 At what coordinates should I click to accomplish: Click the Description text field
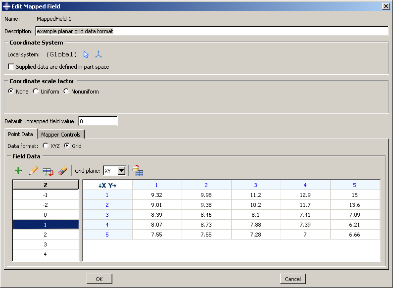212,31
